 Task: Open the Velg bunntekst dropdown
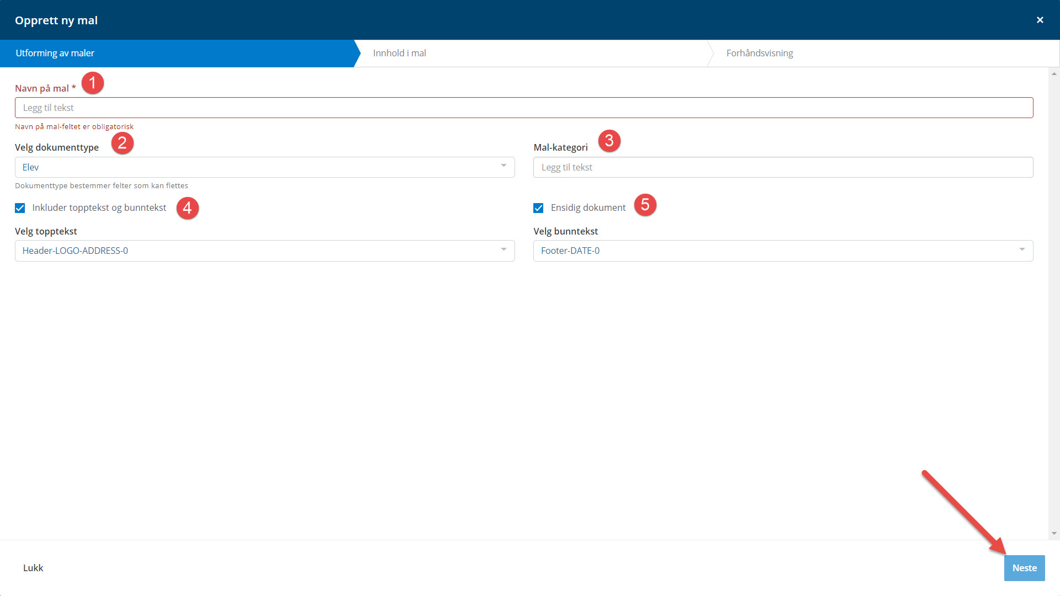[783, 251]
